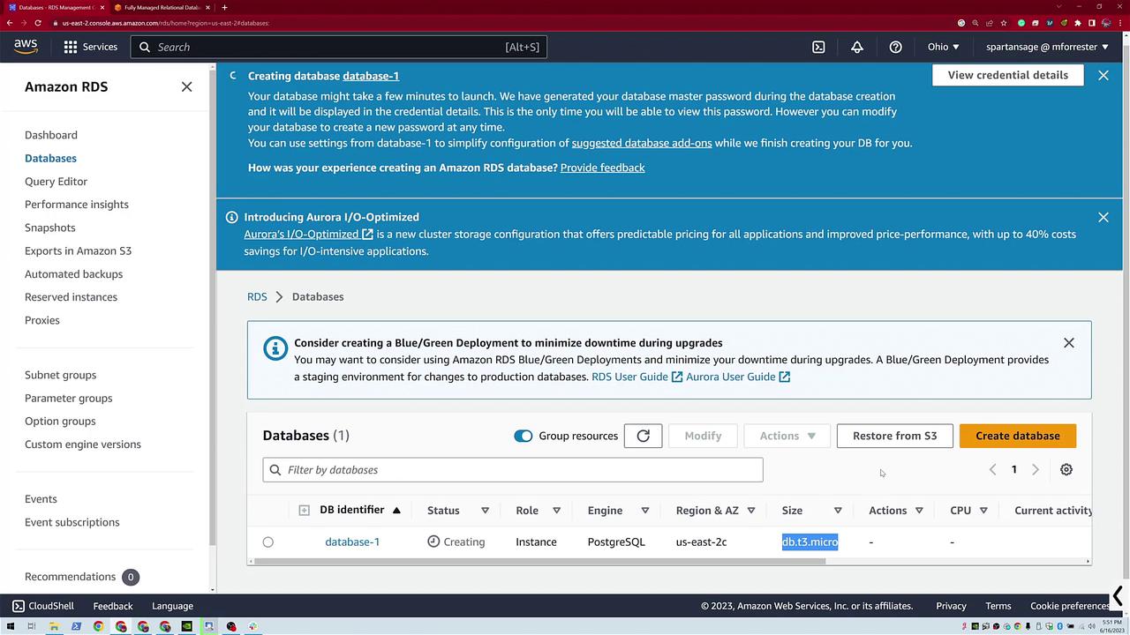Go to previous page of databases
The height and width of the screenshot is (635, 1130).
click(992, 469)
